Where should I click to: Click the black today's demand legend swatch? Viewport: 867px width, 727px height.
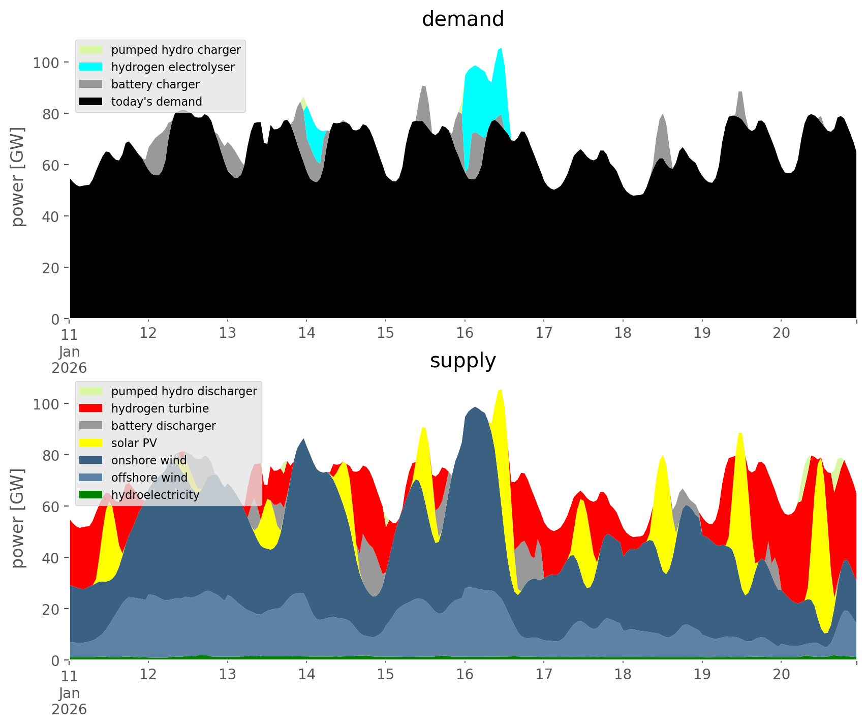pos(91,102)
